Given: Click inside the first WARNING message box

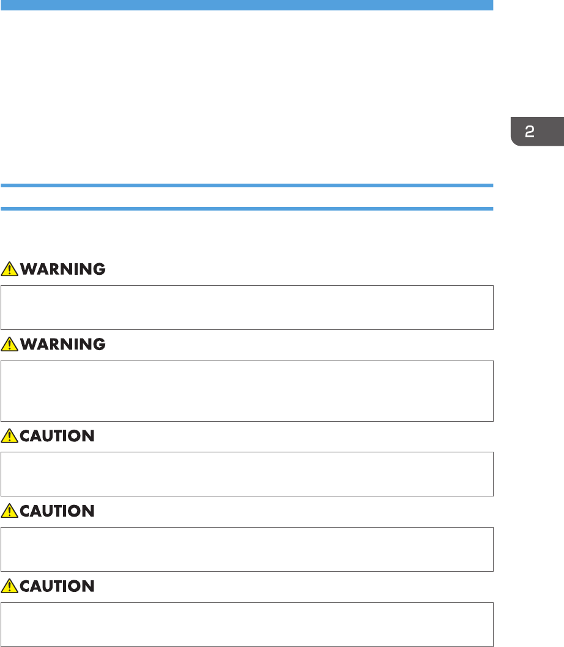Looking at the screenshot, I should 247,307.
